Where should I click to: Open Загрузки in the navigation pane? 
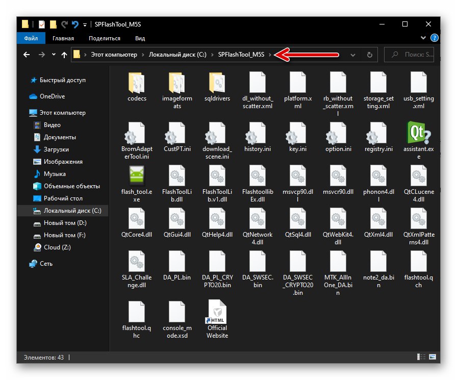[x=51, y=149]
